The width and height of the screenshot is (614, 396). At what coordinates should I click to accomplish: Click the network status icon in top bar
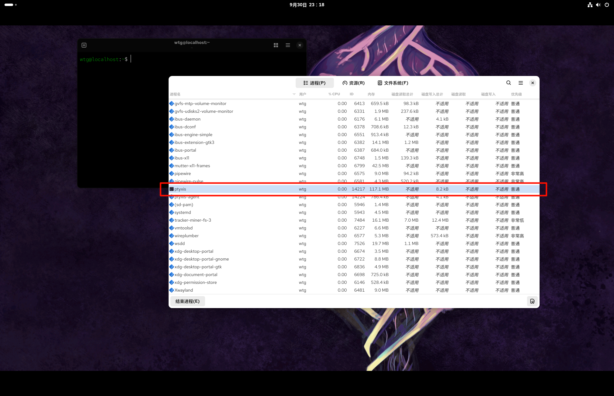tap(590, 5)
